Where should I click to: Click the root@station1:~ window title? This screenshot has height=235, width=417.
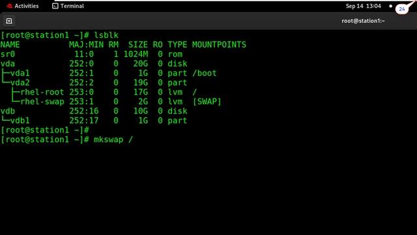click(363, 21)
